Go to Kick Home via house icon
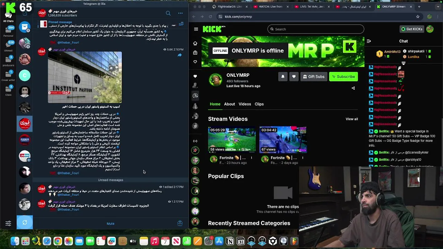The image size is (443, 249). 195,44
